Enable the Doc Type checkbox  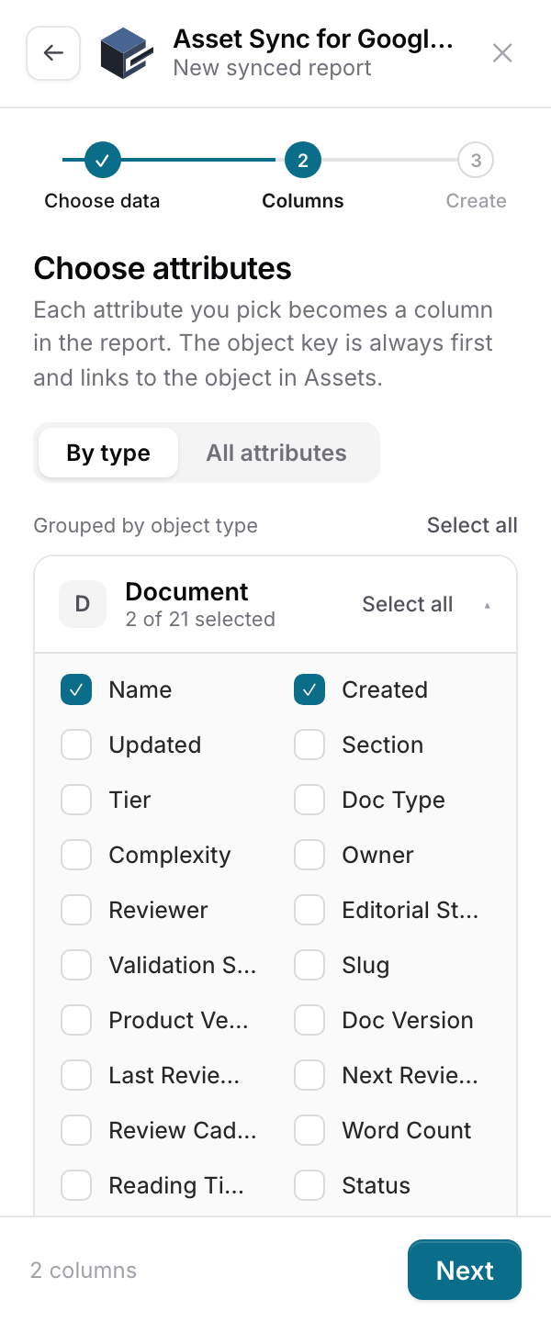tap(309, 800)
